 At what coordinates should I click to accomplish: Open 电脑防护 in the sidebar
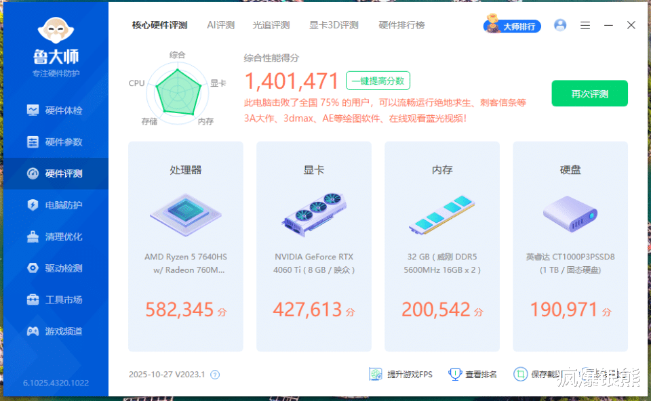(x=56, y=205)
